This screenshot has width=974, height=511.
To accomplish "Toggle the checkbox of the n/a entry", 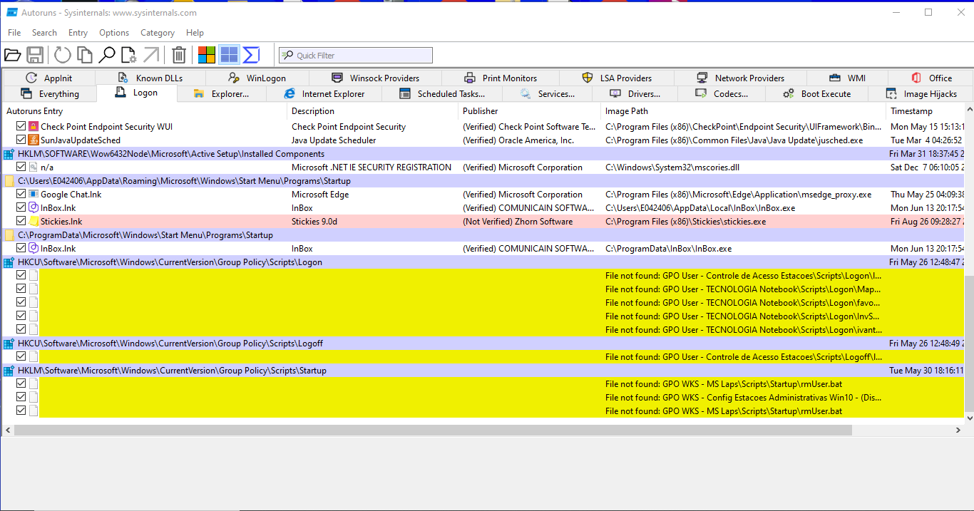I will click(x=21, y=167).
